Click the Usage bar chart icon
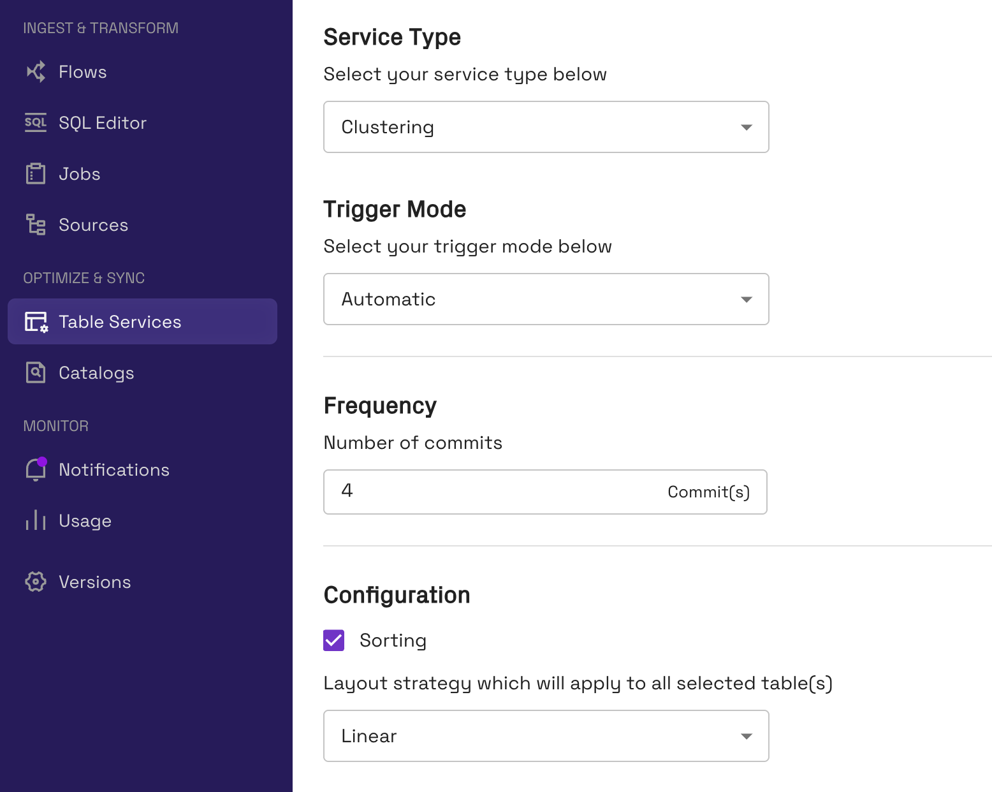992x792 pixels. [36, 520]
